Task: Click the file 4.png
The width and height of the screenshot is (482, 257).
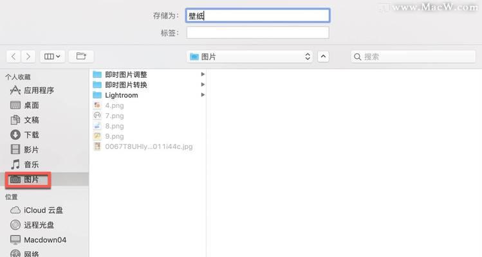Action: coord(149,105)
